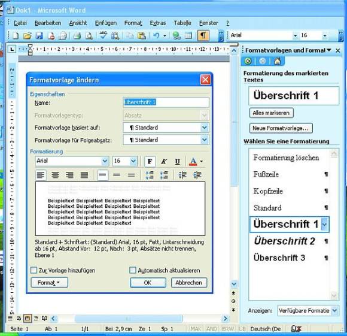
Task: Select the single line spacing toggle
Action: click(x=103, y=175)
